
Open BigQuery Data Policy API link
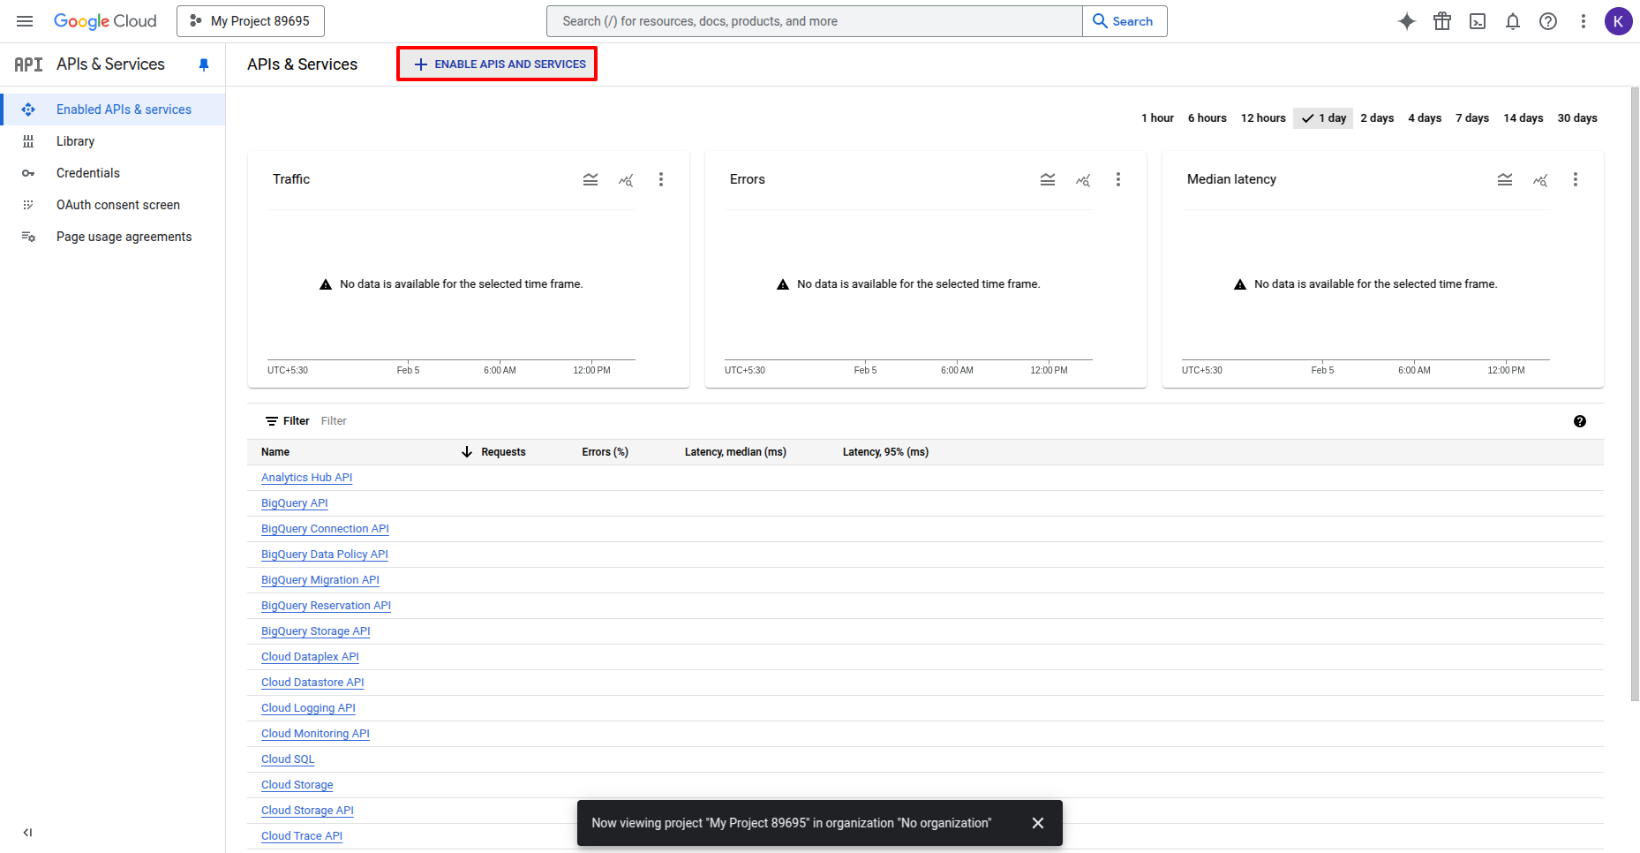324,555
